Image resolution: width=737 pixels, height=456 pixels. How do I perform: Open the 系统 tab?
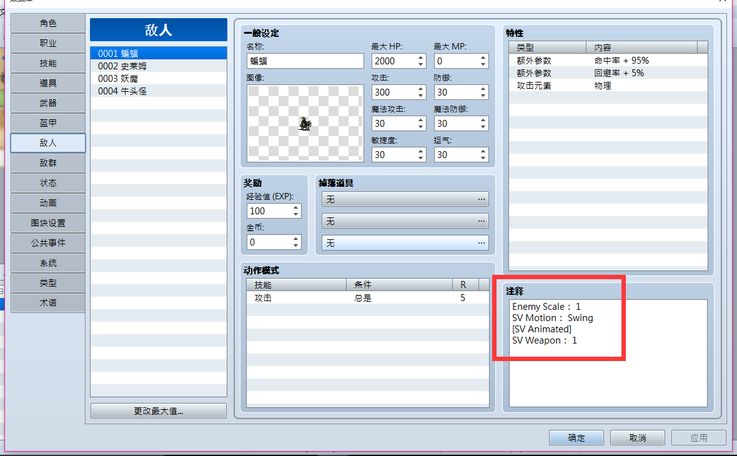click(x=48, y=263)
